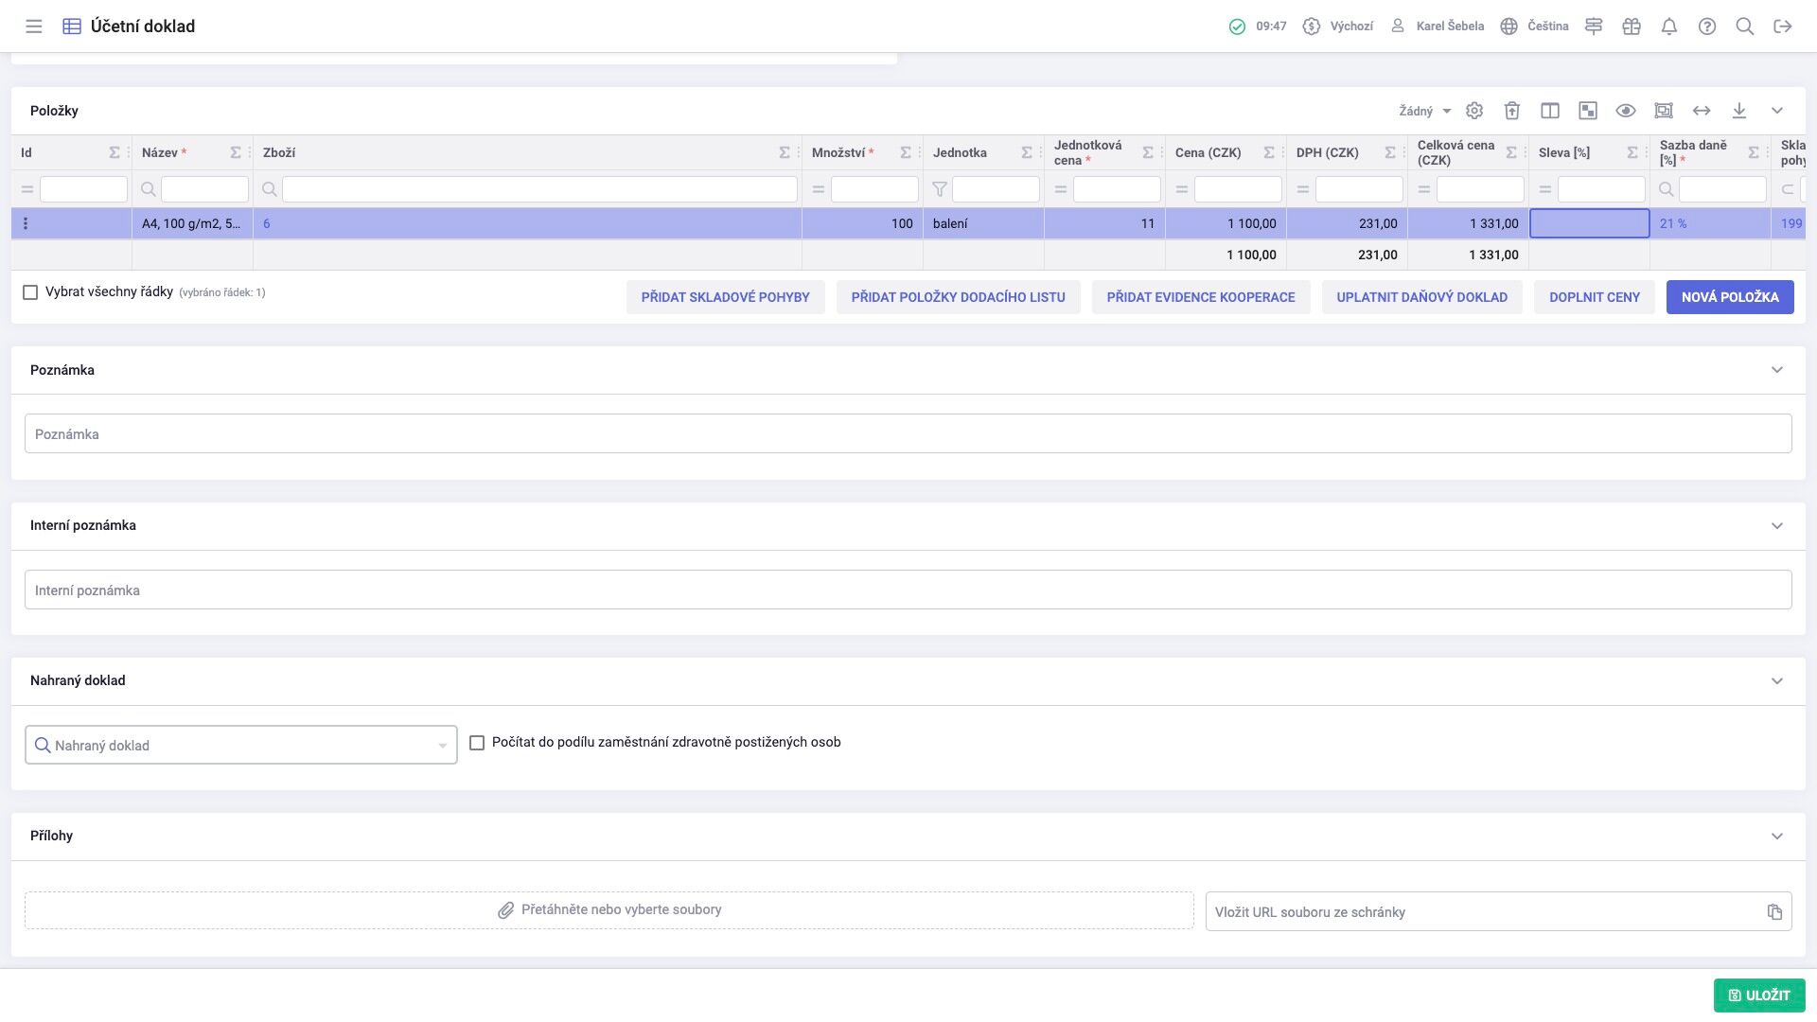Image resolution: width=1817 pixels, height=1022 pixels.
Task: Open the hamburger main menu
Action: click(x=34, y=26)
